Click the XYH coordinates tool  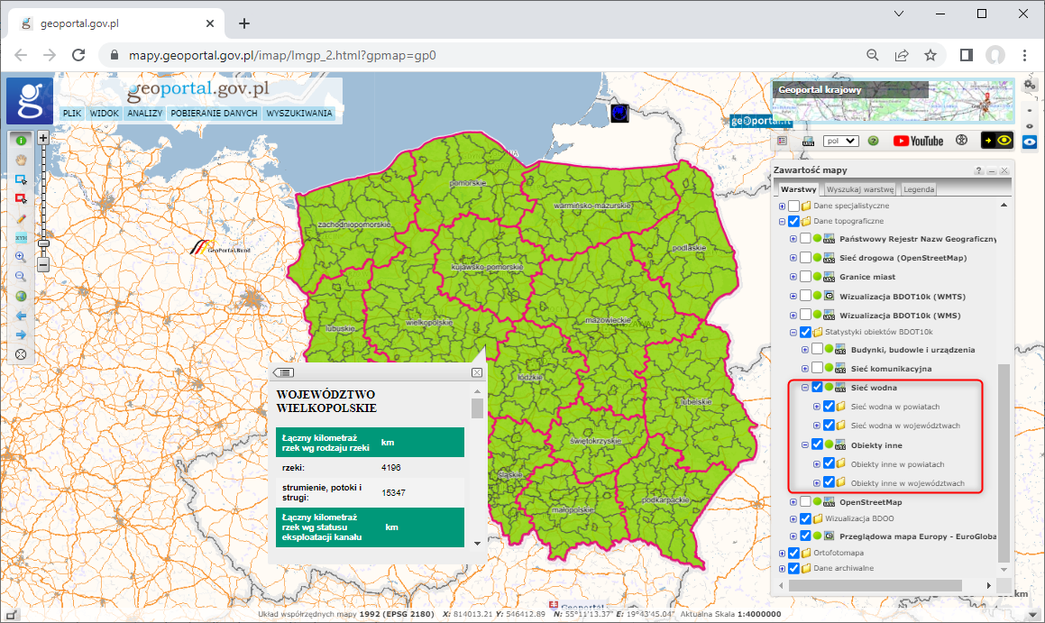click(21, 238)
